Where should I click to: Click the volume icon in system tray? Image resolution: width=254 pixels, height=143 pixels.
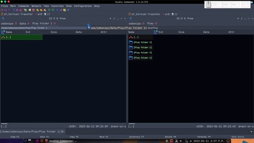click(181, 141)
